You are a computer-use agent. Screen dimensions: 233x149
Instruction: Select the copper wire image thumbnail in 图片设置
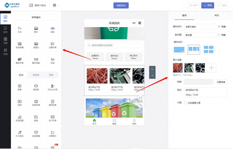178,68
